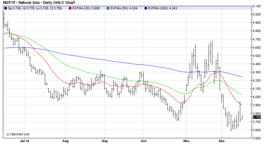Select the EXPMA (200): 4.243 legend text
Image resolution: width=264 pixels, height=150 pixels.
tap(164, 8)
